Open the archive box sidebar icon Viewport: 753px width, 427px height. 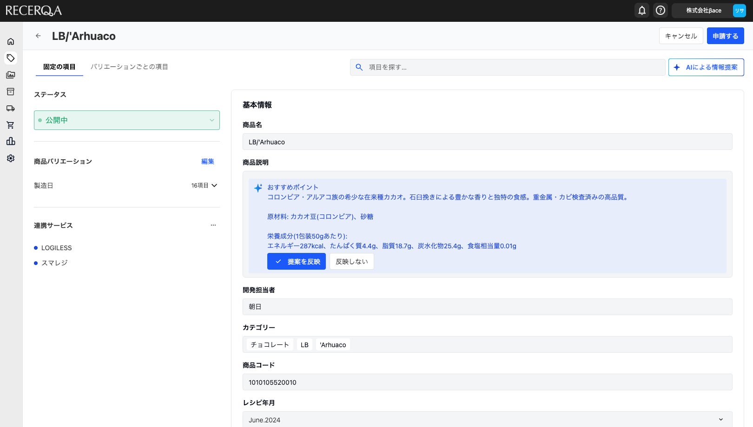[x=11, y=91]
